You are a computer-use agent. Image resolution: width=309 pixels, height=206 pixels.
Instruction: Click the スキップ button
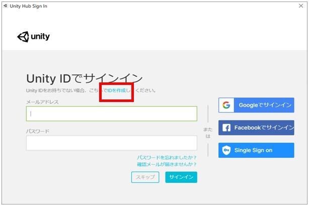tap(145, 177)
